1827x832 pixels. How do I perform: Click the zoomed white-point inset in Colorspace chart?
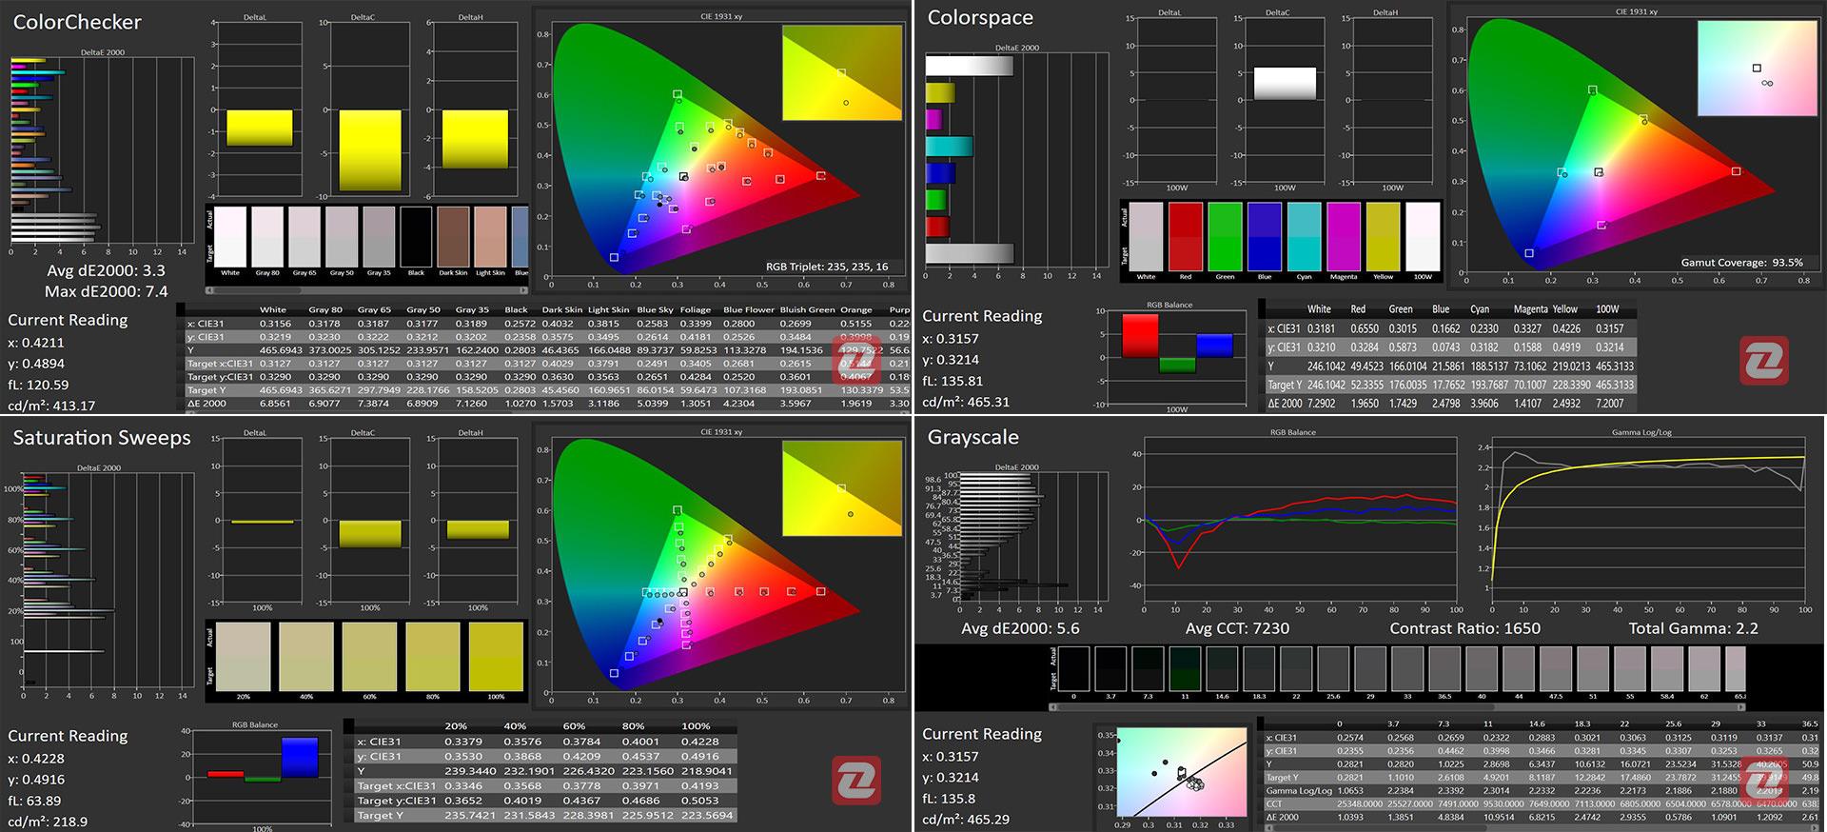coord(1756,68)
